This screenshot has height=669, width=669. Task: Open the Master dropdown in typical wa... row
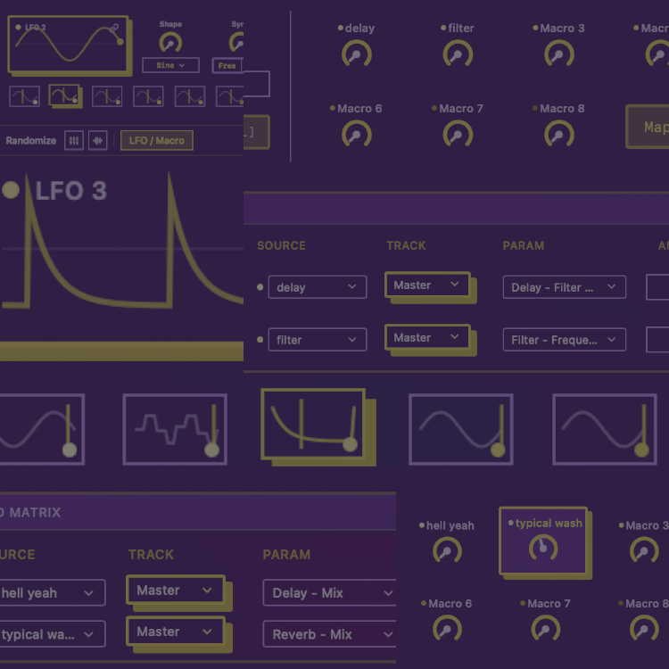tap(176, 632)
